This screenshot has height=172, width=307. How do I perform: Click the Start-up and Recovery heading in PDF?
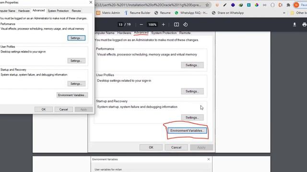pyautogui.click(x=112, y=101)
